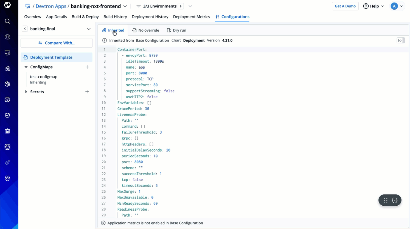Collapse the ConfigMaps tree section
This screenshot has height=229, width=410.
[26, 67]
